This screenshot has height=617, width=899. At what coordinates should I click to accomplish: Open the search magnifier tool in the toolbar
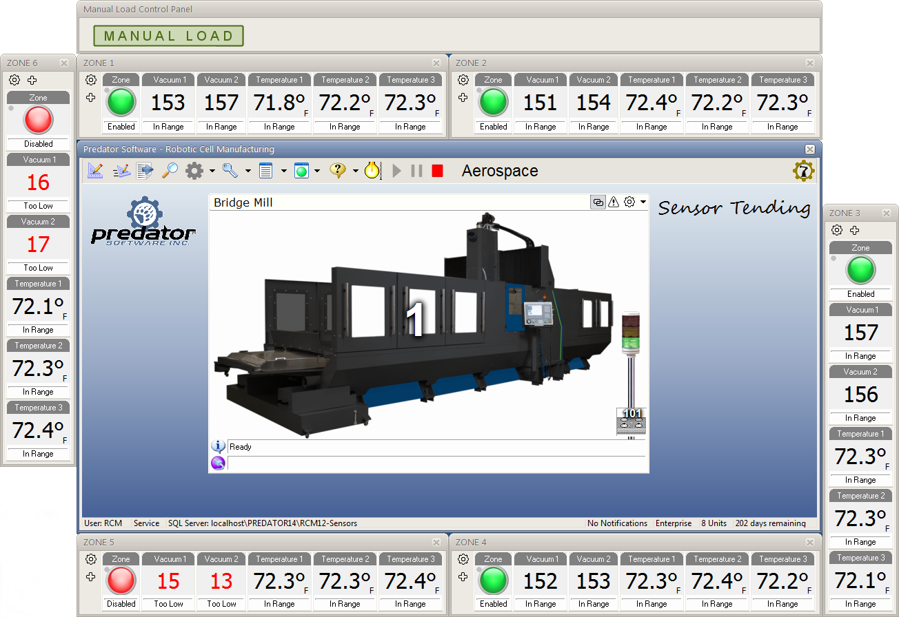(x=169, y=170)
